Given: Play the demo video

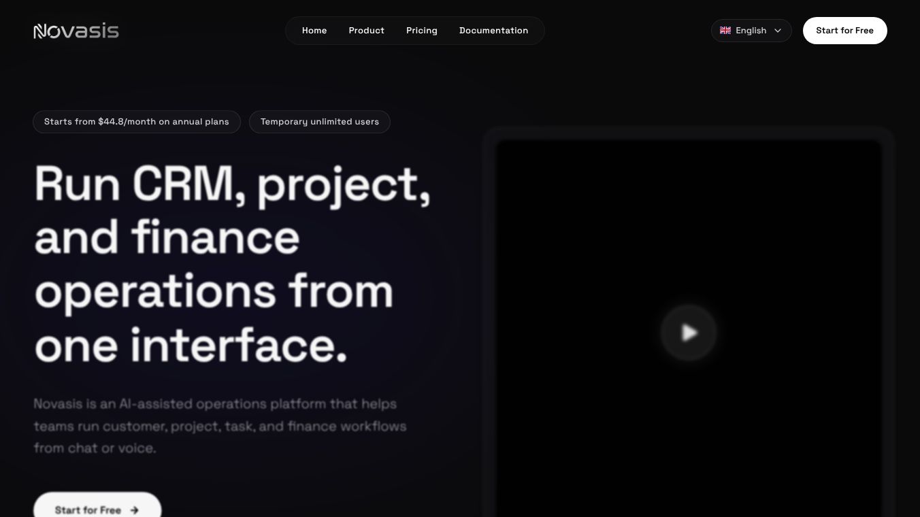Looking at the screenshot, I should (x=689, y=333).
